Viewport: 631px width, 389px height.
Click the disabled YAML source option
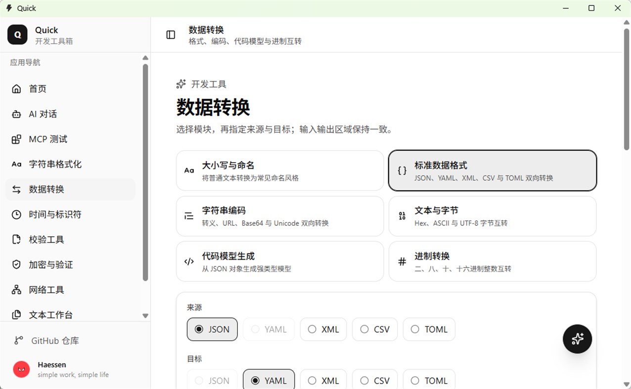click(x=269, y=329)
